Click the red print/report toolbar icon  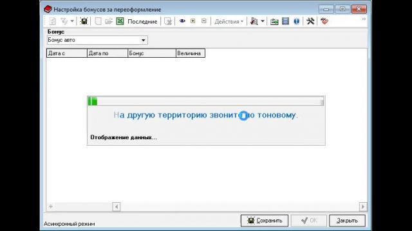(x=254, y=21)
